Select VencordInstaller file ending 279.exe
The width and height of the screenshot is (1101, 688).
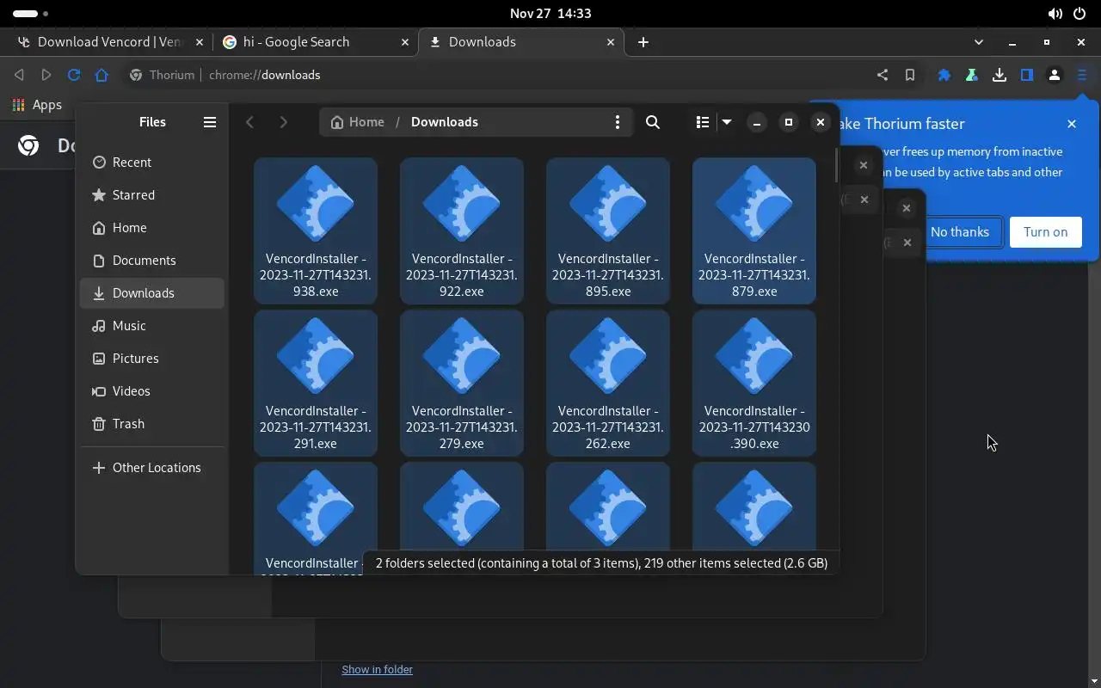462,383
